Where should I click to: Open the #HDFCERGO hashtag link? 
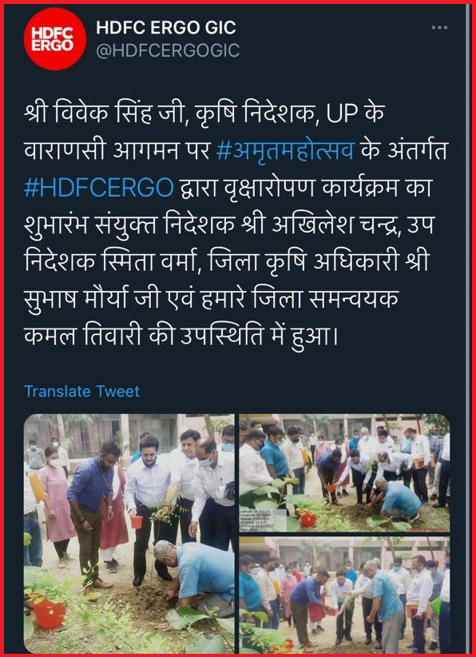click(x=99, y=189)
